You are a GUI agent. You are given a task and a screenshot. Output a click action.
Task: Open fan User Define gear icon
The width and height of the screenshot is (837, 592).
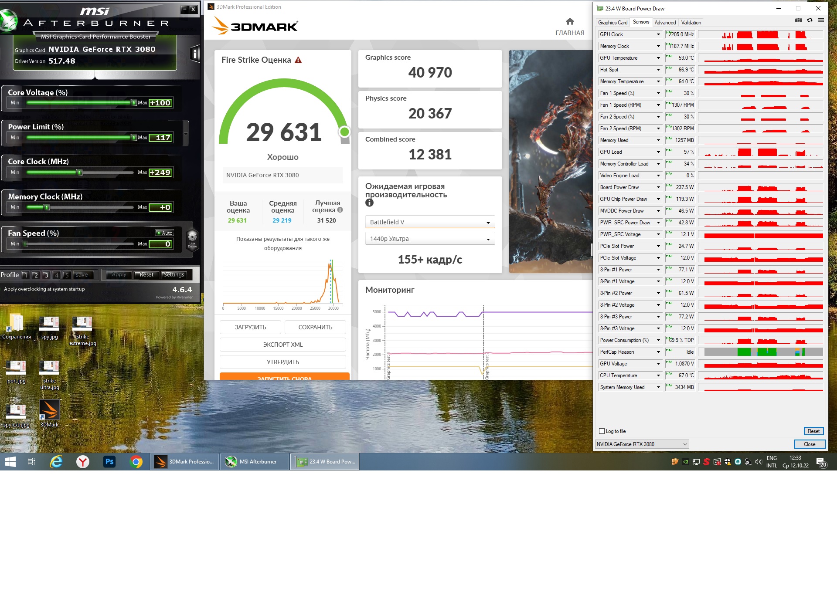pos(192,238)
